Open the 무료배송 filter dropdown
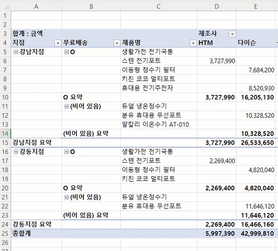 coord(117,43)
